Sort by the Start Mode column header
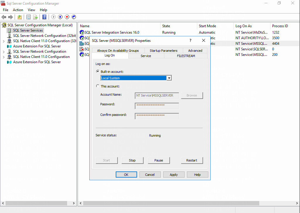Viewport: 300px width, 213px height. click(215, 26)
